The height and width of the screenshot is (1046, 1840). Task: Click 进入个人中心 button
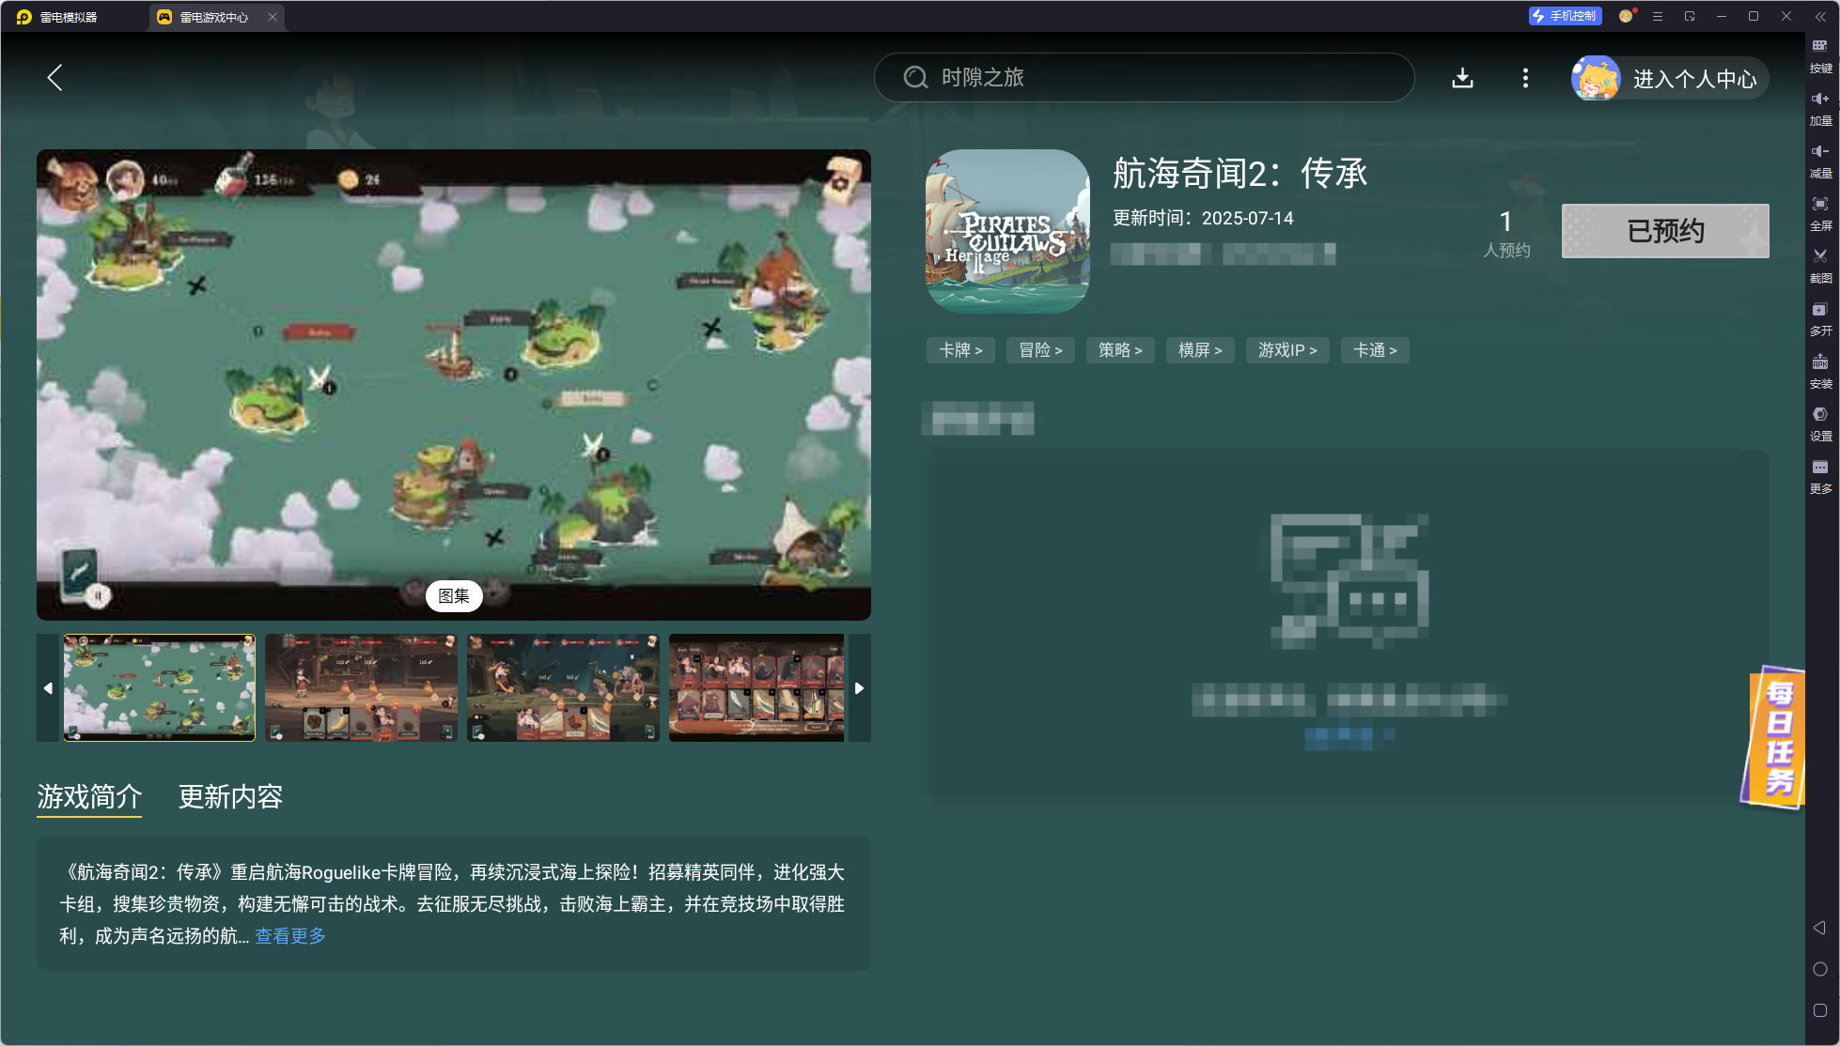[x=1694, y=79]
